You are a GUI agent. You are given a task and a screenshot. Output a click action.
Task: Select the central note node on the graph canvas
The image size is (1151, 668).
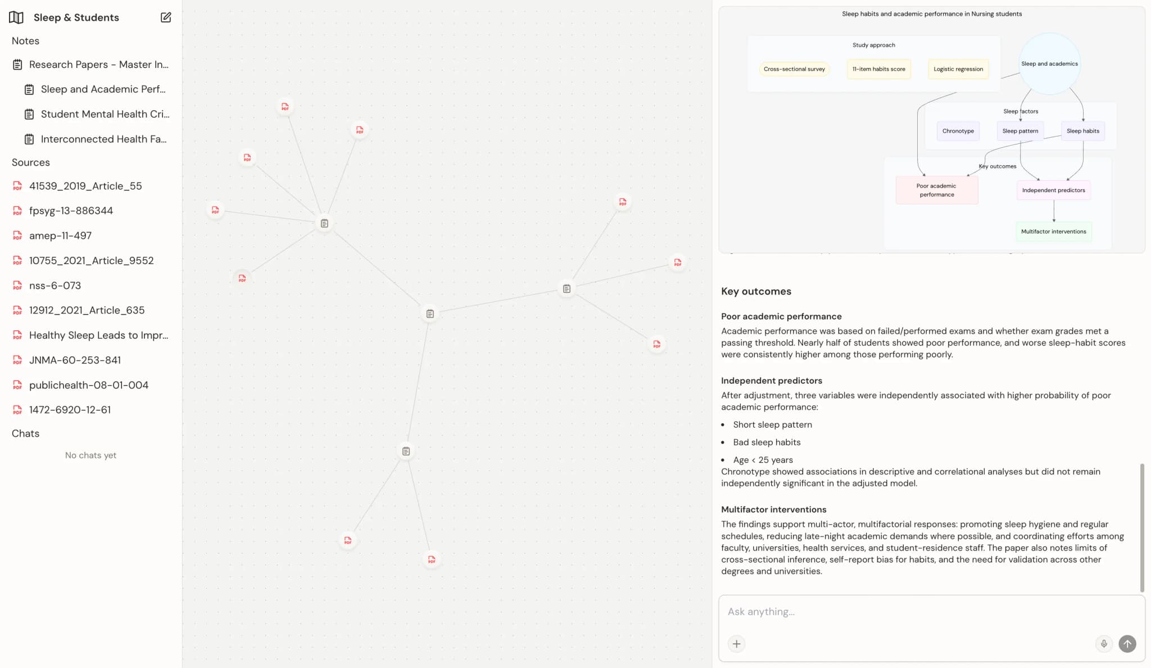(430, 313)
